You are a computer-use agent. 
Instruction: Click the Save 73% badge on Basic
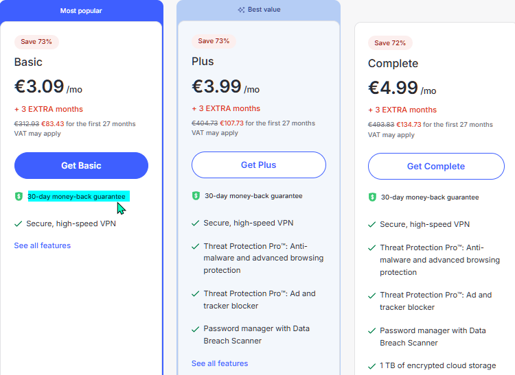pyautogui.click(x=36, y=42)
